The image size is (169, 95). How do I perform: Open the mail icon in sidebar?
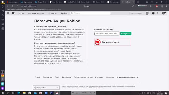point(3,75)
